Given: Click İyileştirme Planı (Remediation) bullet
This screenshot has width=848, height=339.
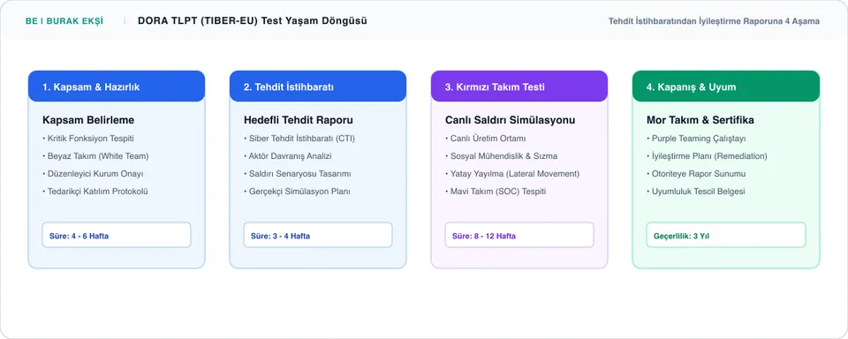Looking at the screenshot, I should pos(707,156).
